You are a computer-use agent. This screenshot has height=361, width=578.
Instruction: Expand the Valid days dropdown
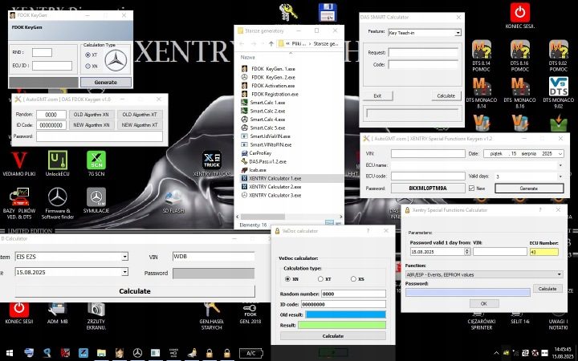click(x=560, y=176)
